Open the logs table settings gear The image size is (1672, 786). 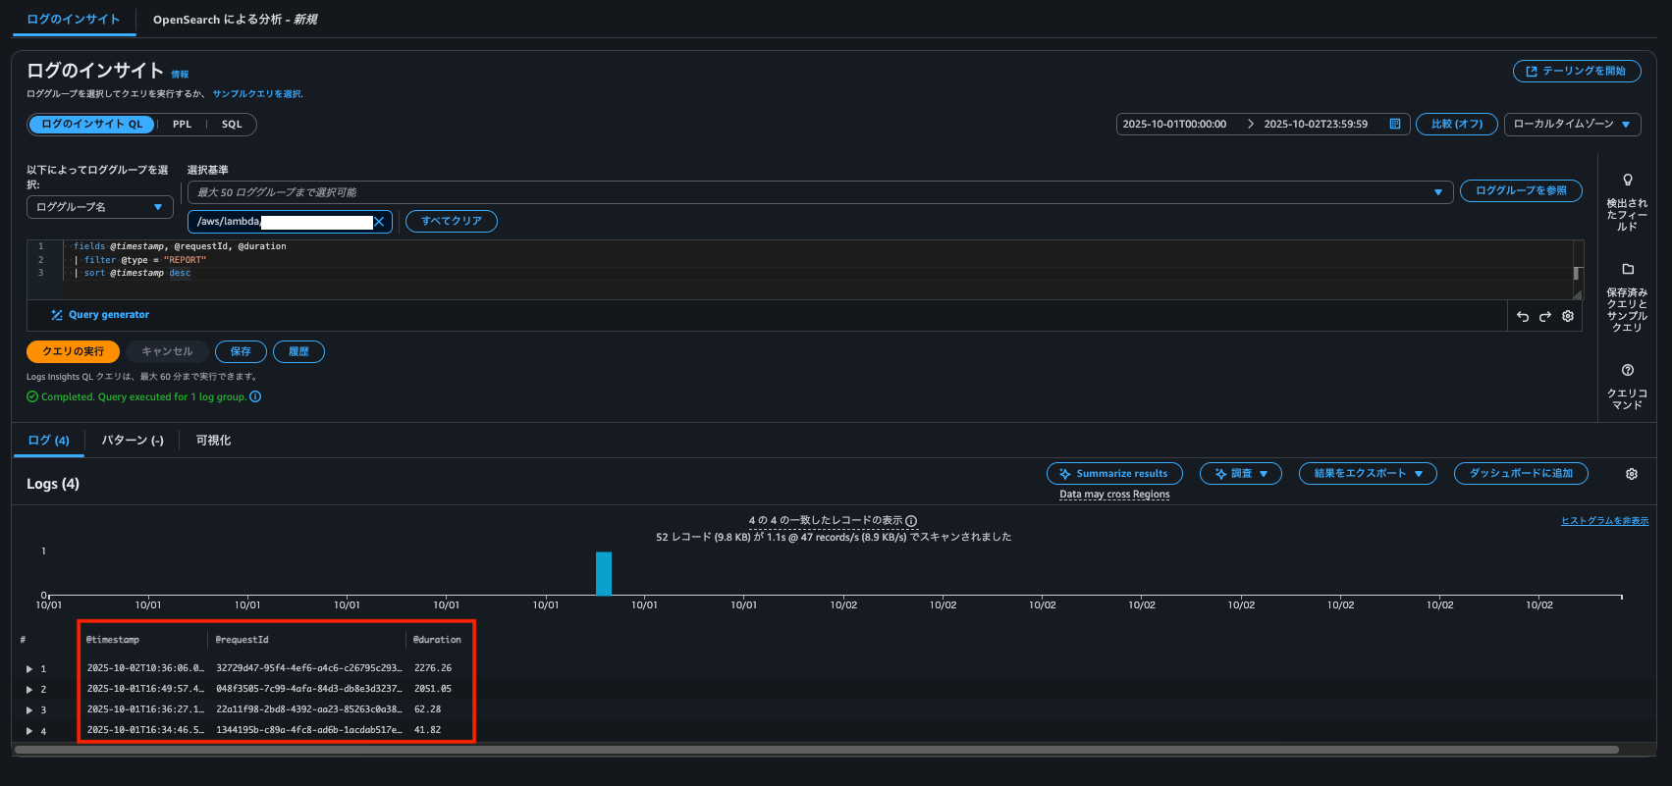click(1631, 474)
